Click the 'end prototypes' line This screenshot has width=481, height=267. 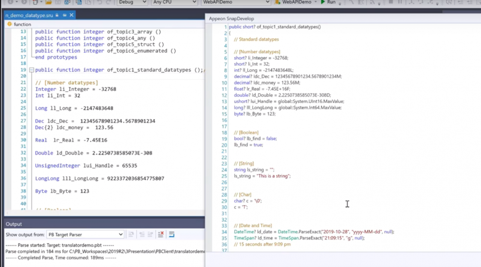click(56, 57)
